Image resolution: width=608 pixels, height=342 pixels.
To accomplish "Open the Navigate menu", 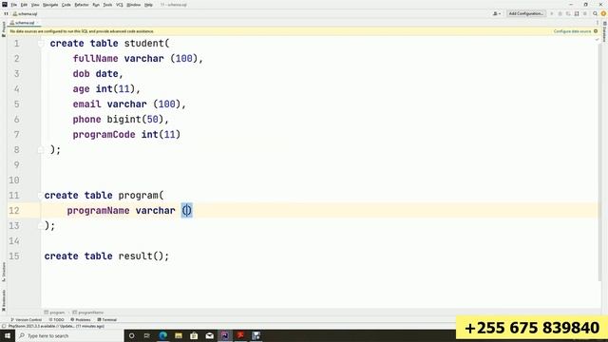I will (x=50, y=5).
